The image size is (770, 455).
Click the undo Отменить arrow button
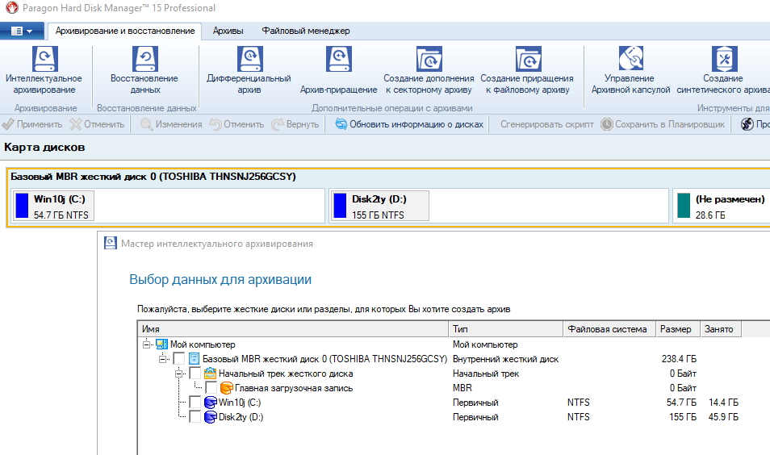point(236,124)
